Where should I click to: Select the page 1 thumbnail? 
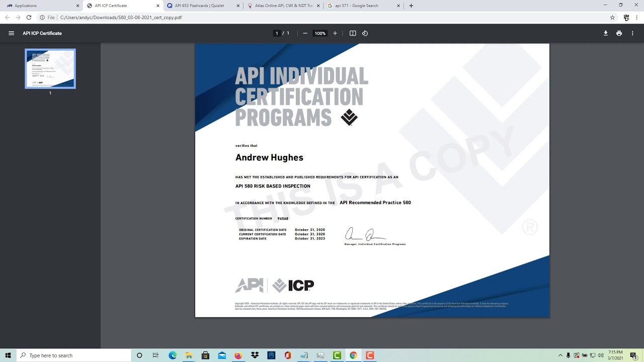50,69
